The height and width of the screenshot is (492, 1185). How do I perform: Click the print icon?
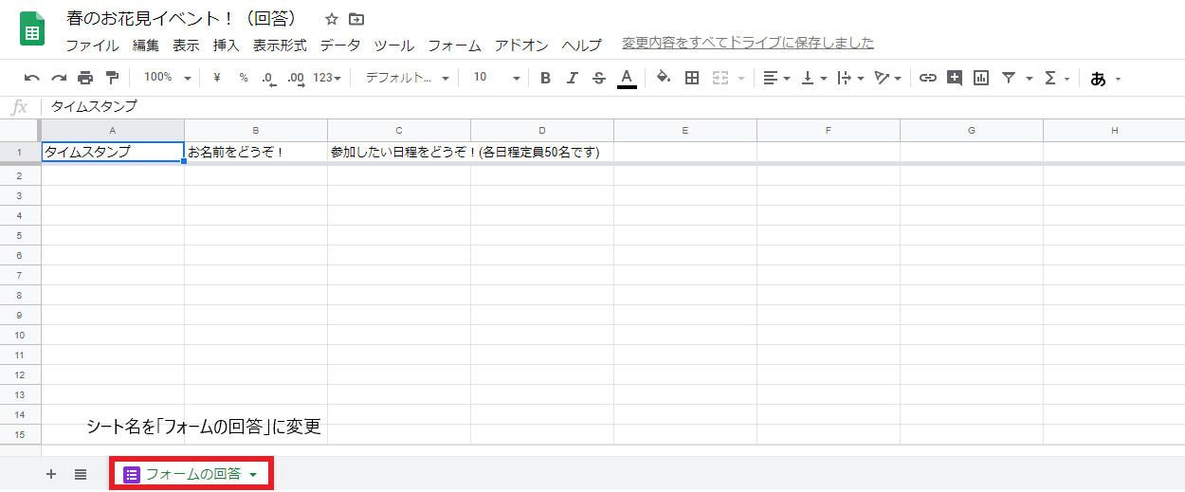(85, 78)
